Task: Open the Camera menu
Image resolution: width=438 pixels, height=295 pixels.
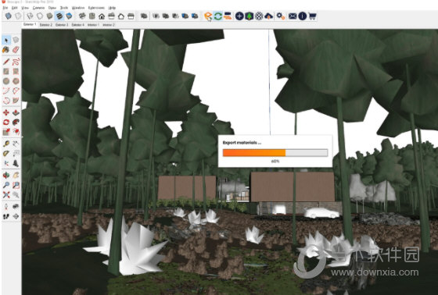Action: tap(38, 8)
